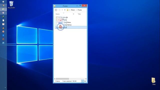Show hidden icons via the taskbar arrow

coord(5,87)
